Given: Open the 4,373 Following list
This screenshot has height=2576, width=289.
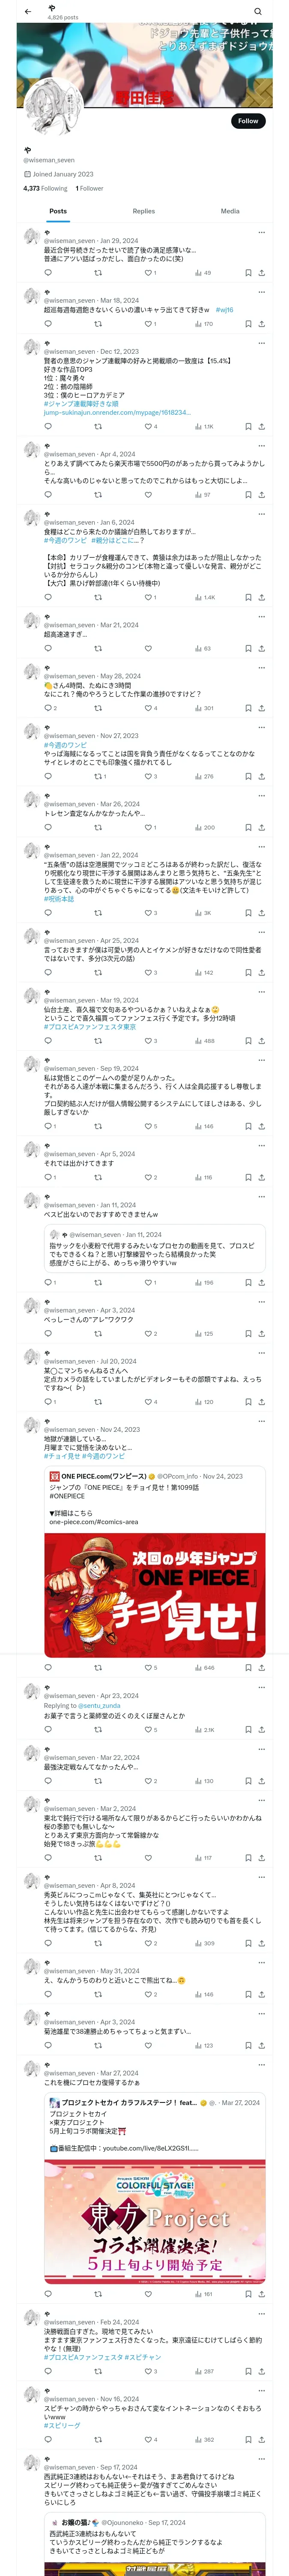Looking at the screenshot, I should pos(46,188).
